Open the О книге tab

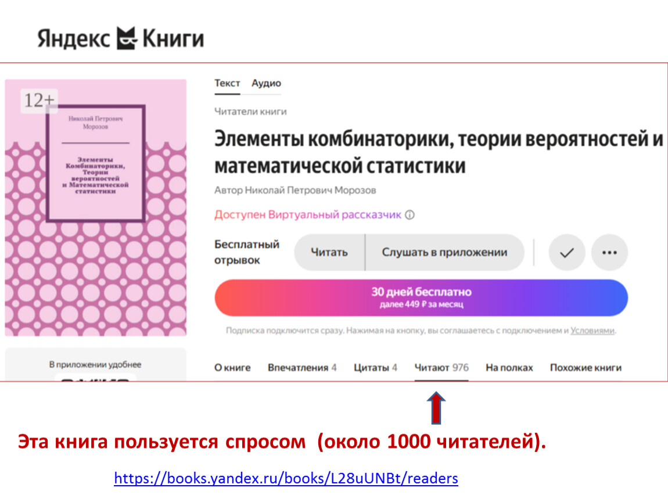[x=232, y=367]
